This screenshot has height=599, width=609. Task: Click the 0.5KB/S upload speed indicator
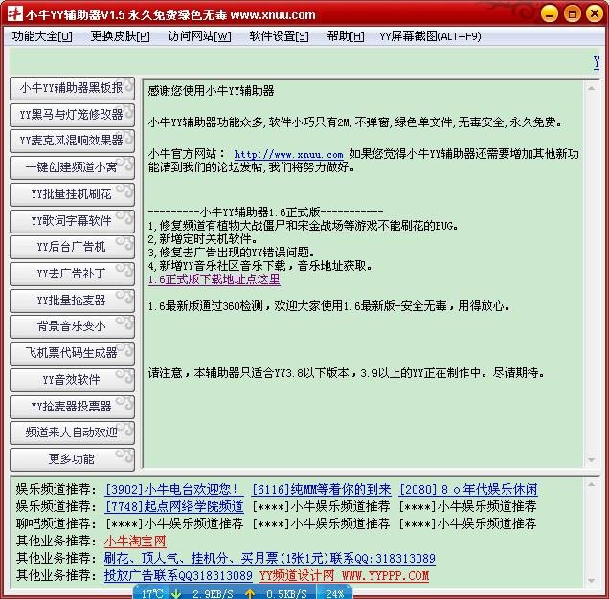click(286, 594)
